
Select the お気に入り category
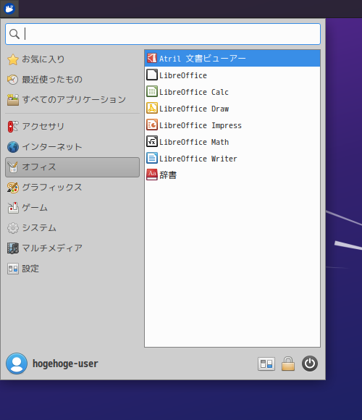pyautogui.click(x=72, y=59)
